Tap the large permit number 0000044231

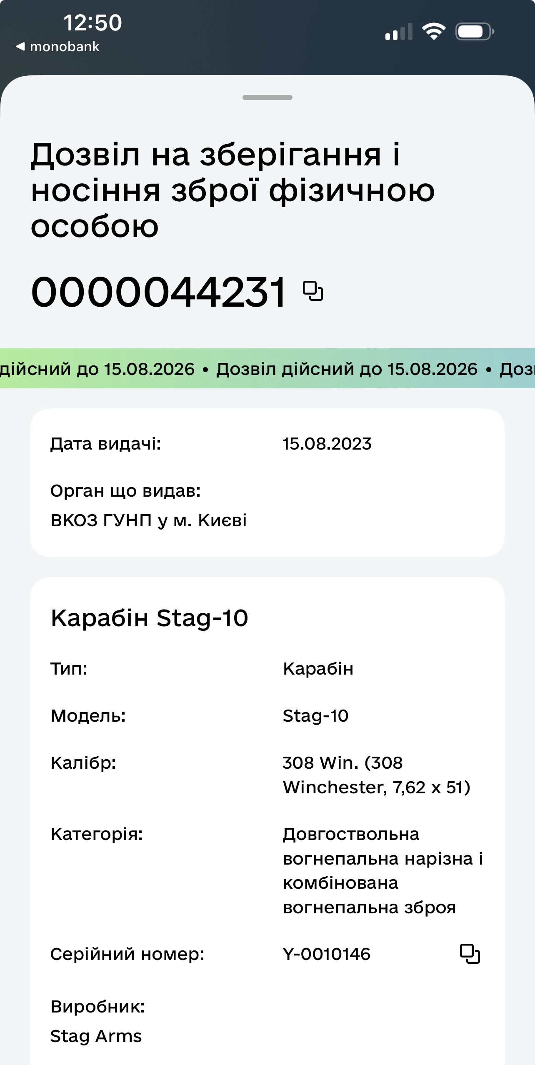tap(158, 292)
